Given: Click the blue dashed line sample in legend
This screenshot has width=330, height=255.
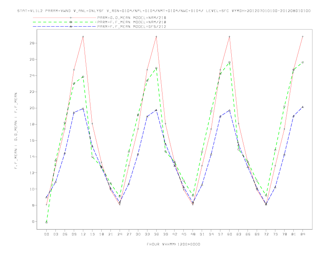Looking at the screenshot, I should point(65,27).
